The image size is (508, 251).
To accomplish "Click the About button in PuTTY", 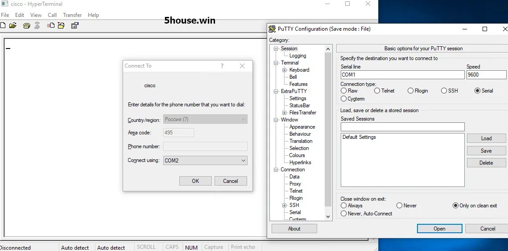I will pyautogui.click(x=294, y=228).
